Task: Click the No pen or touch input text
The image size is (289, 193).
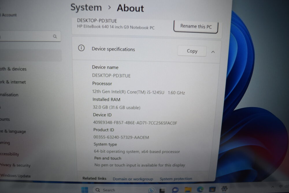Action: tap(140, 165)
